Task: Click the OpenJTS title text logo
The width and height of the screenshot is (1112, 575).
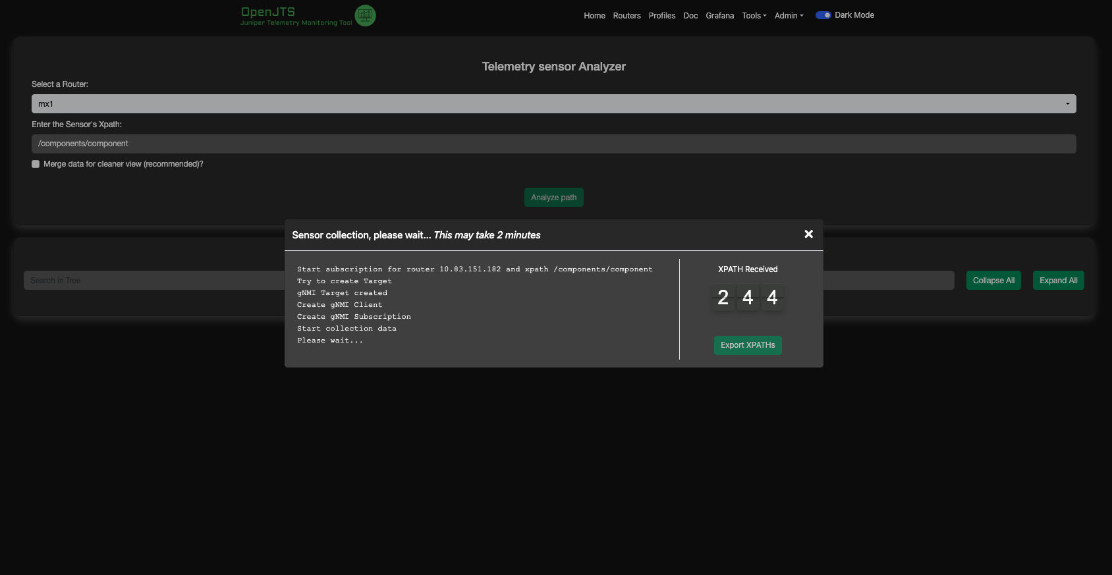Action: [x=268, y=12]
